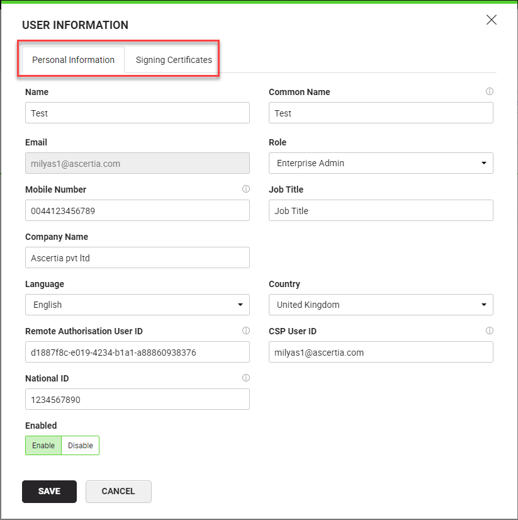Focus the Job Title input field
Image resolution: width=518 pixels, height=520 pixels.
pos(381,211)
